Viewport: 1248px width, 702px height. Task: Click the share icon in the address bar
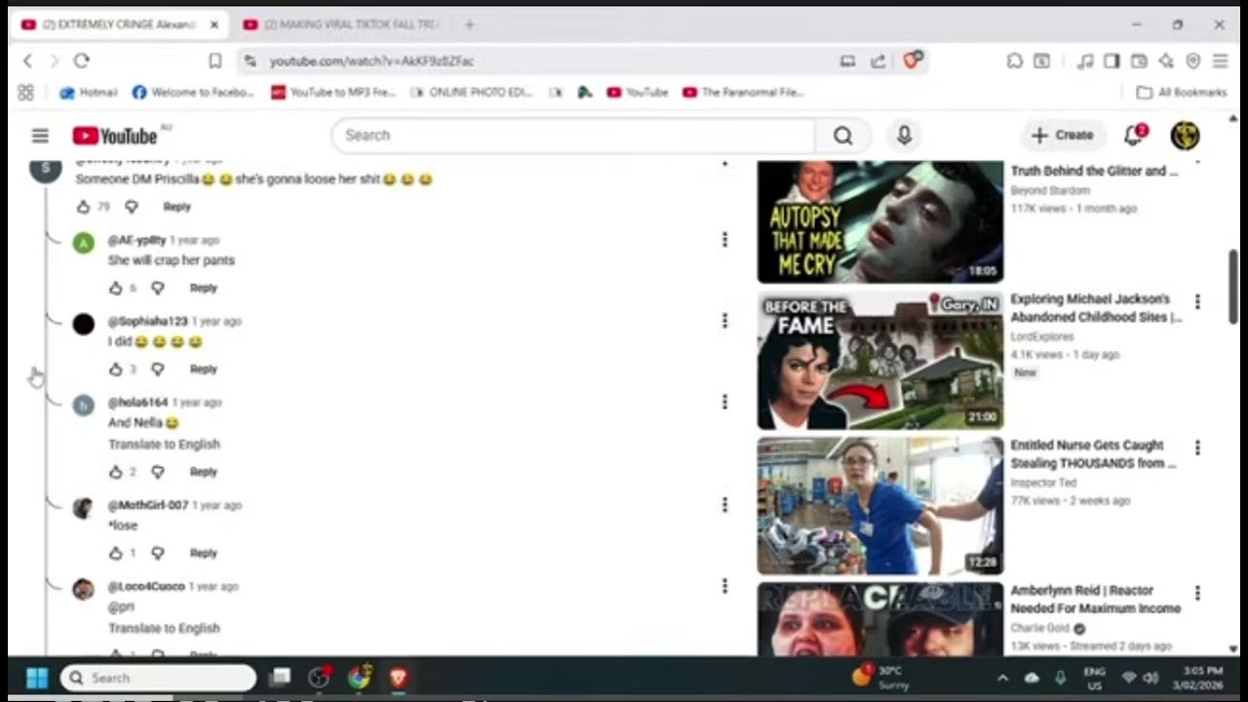(878, 60)
